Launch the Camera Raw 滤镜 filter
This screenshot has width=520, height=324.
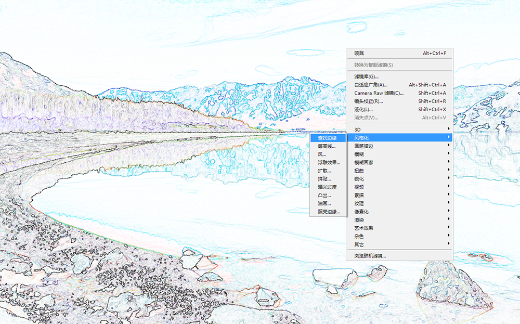[379, 93]
